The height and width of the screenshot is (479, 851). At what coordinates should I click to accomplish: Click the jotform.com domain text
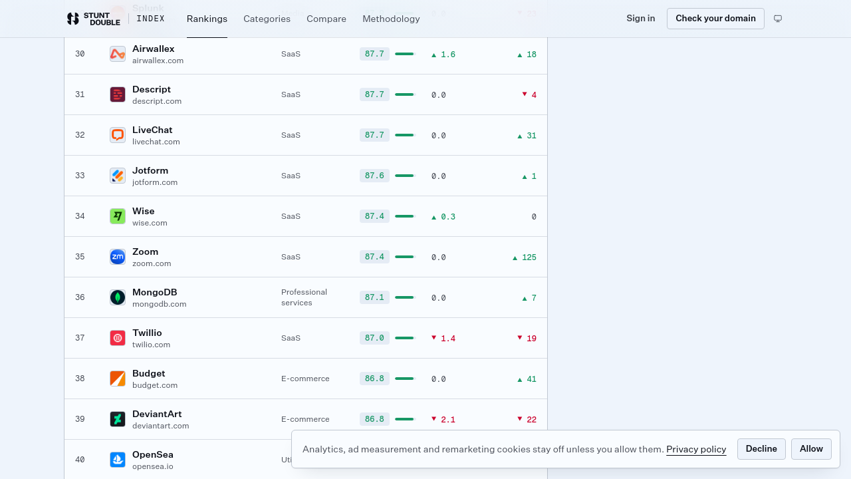point(155,182)
